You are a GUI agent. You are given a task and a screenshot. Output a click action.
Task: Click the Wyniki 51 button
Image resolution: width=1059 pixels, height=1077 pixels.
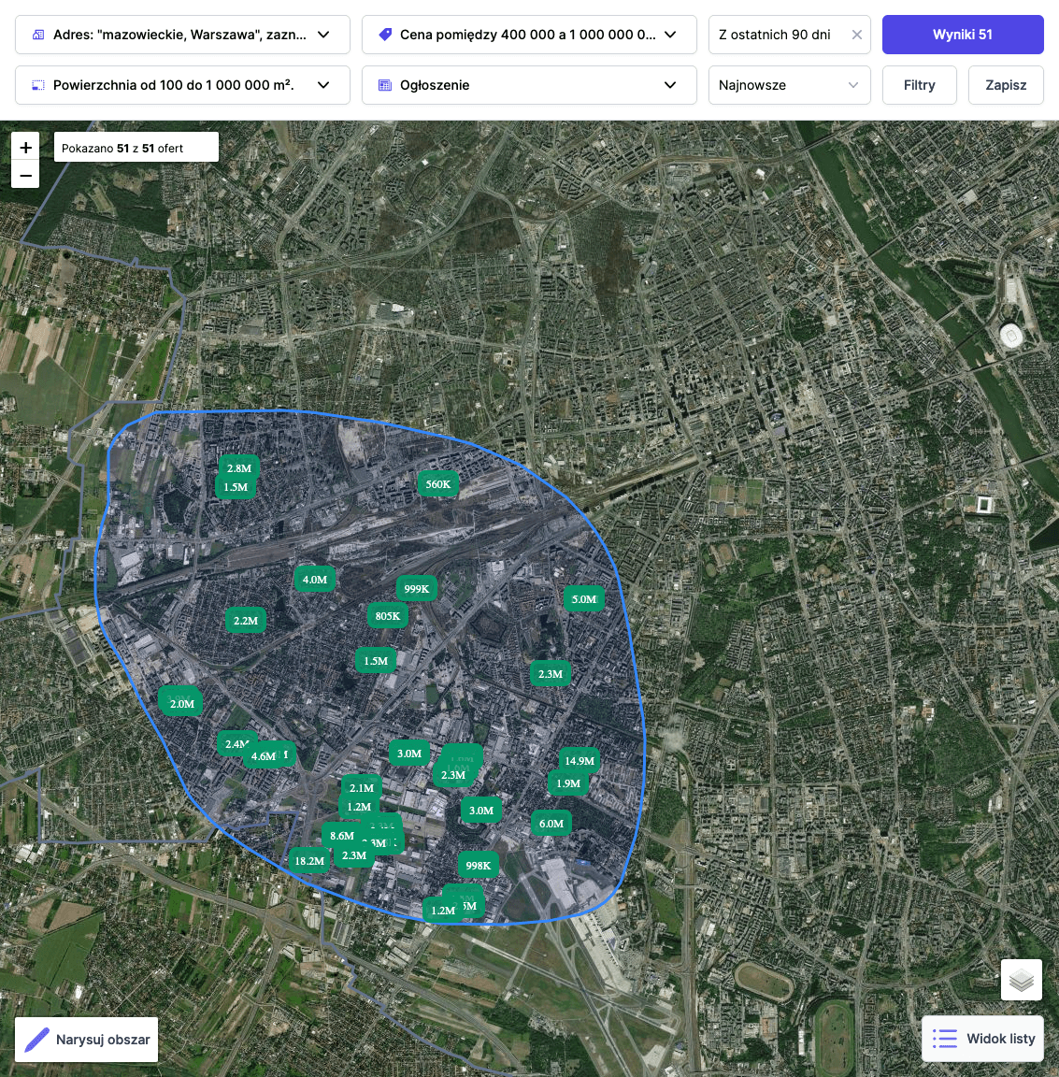[962, 35]
